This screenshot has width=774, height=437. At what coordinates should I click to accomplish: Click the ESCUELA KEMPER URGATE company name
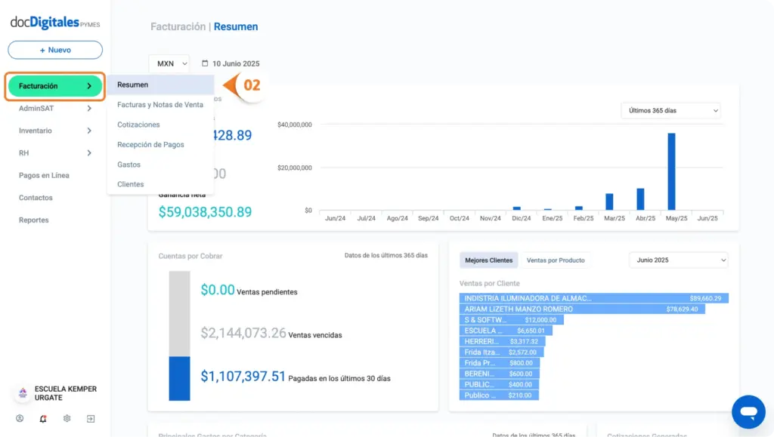click(x=66, y=393)
